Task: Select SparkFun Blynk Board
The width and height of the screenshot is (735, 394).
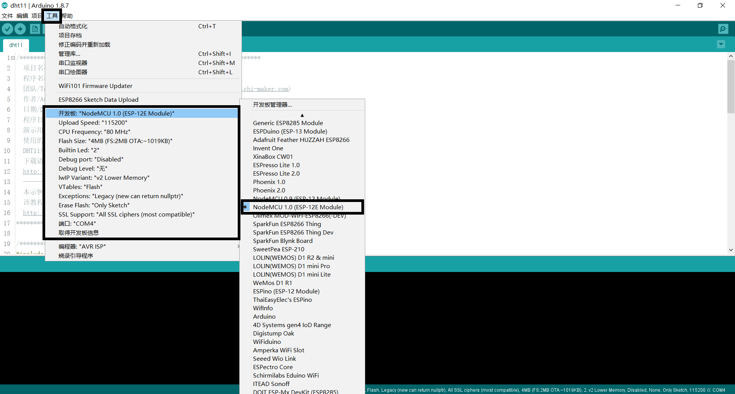Action: tap(302, 241)
